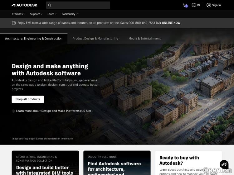Image resolution: width=234 pixels, height=175 pixels.
Task: Switch to Product Design & Manufacturing tab
Action: [x=95, y=39]
